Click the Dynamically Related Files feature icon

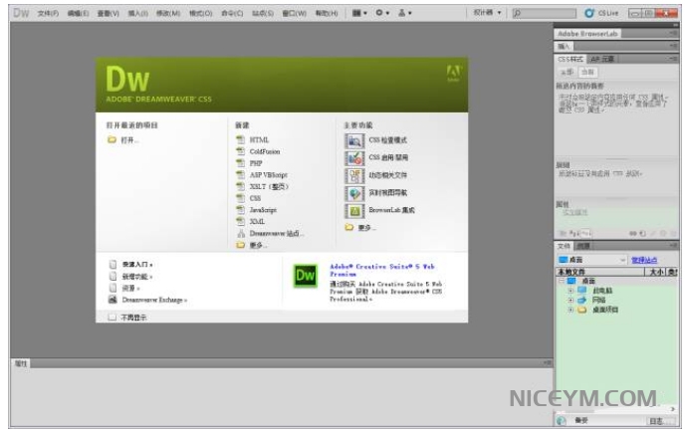(x=354, y=175)
